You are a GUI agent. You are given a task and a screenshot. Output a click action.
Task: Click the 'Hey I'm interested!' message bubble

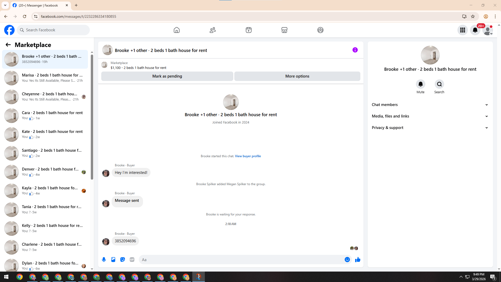click(x=131, y=173)
